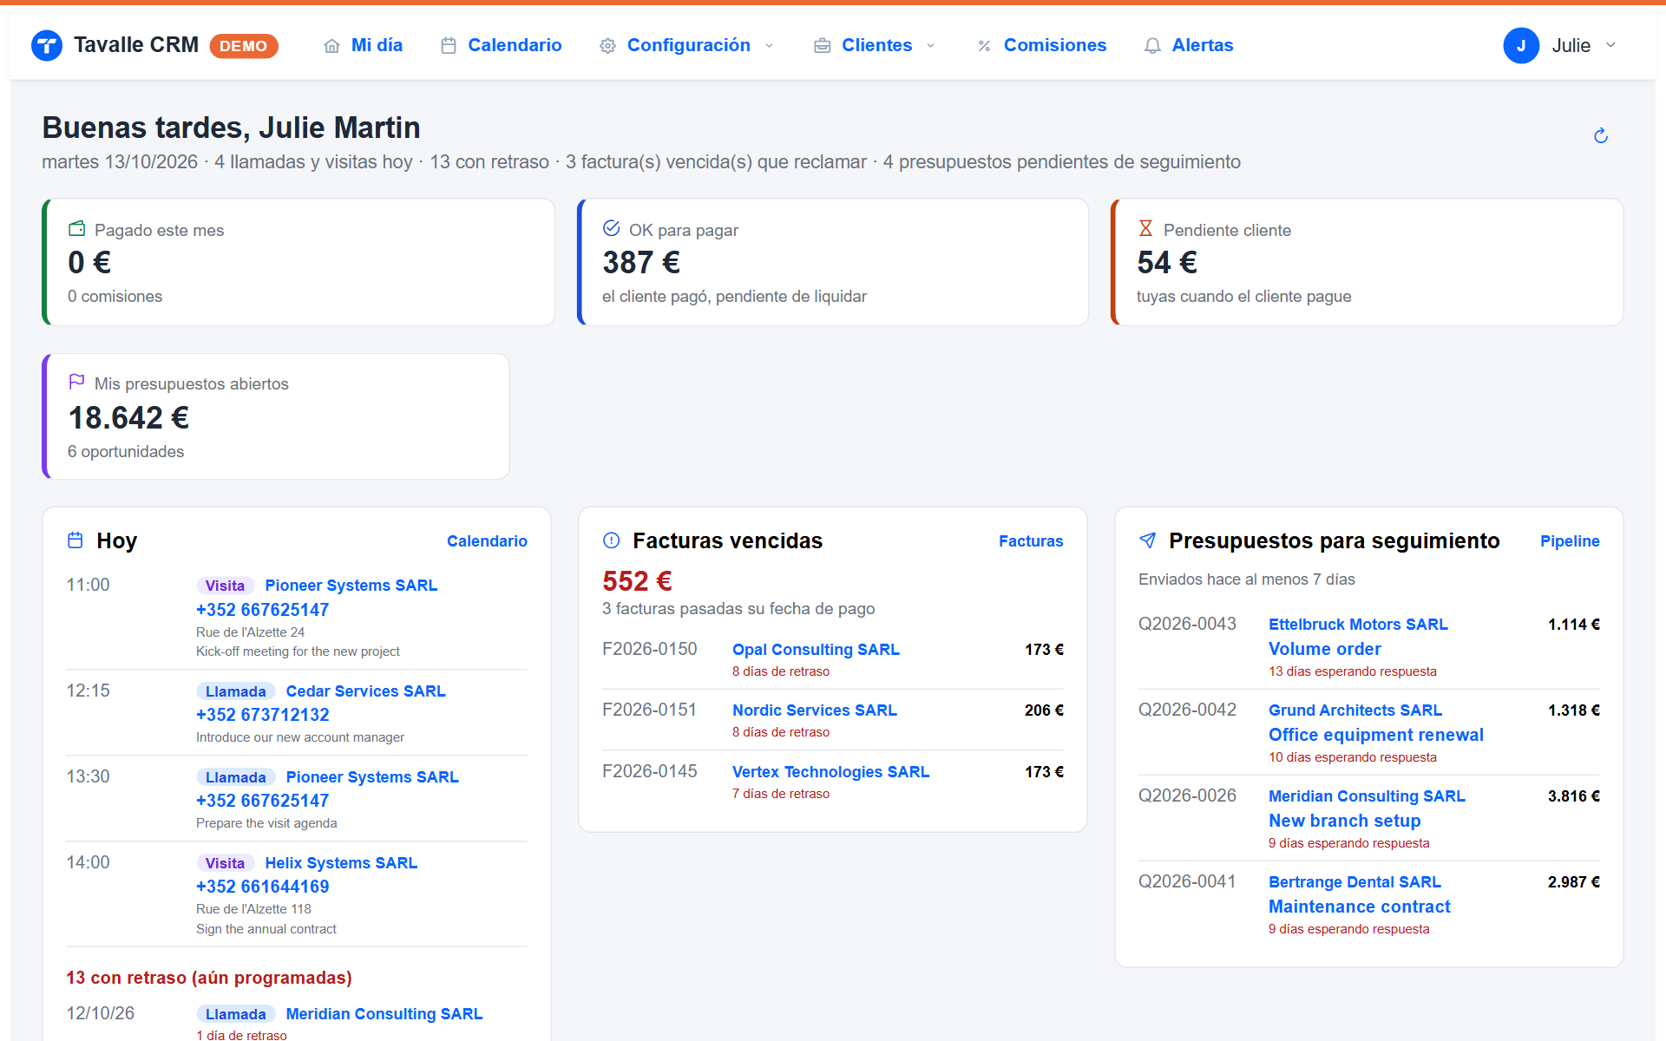The width and height of the screenshot is (1666, 1041).
Task: Click invoice number F2026-0150
Action: (650, 649)
